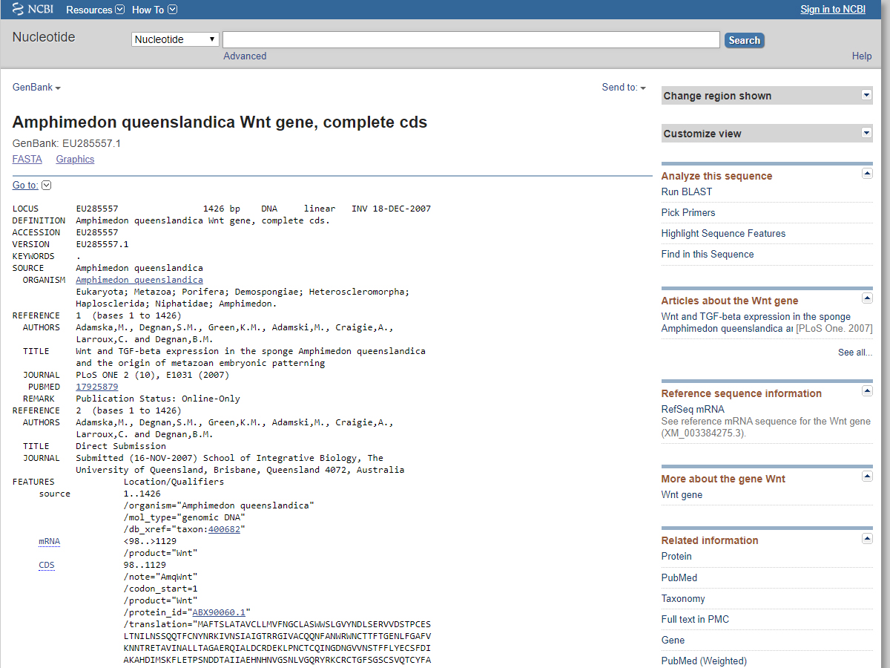Open PubMed ID 17925879 link

(x=96, y=387)
